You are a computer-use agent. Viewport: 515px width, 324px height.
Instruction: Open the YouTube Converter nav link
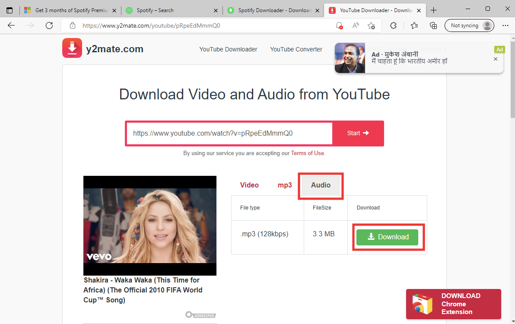tap(296, 49)
